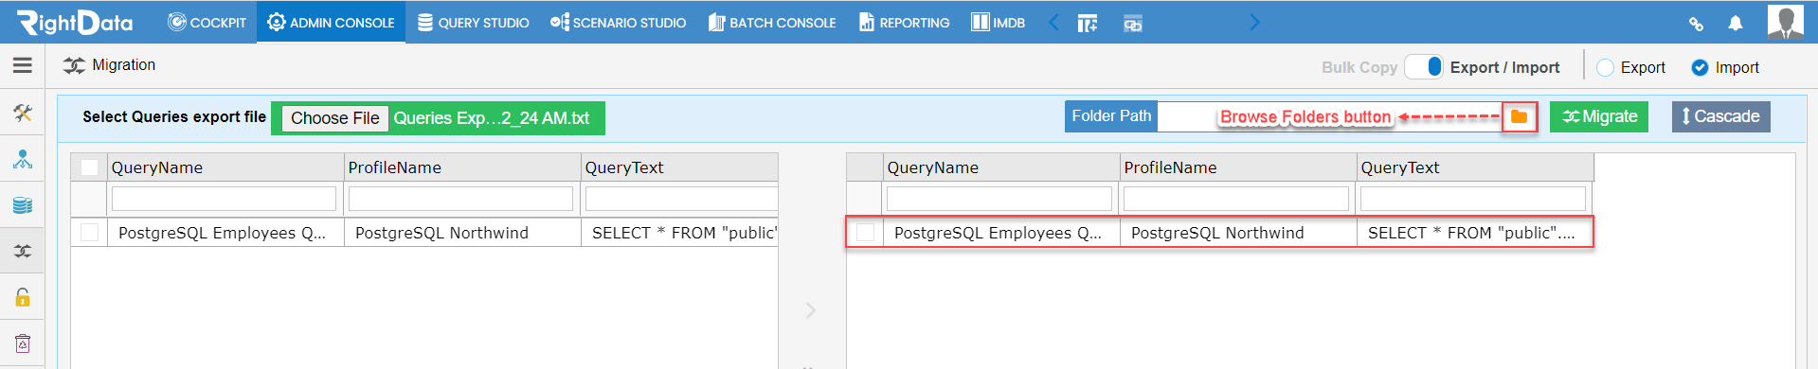The image size is (1818, 369).
Task: Sort by left ProfileName column header
Action: 462,167
